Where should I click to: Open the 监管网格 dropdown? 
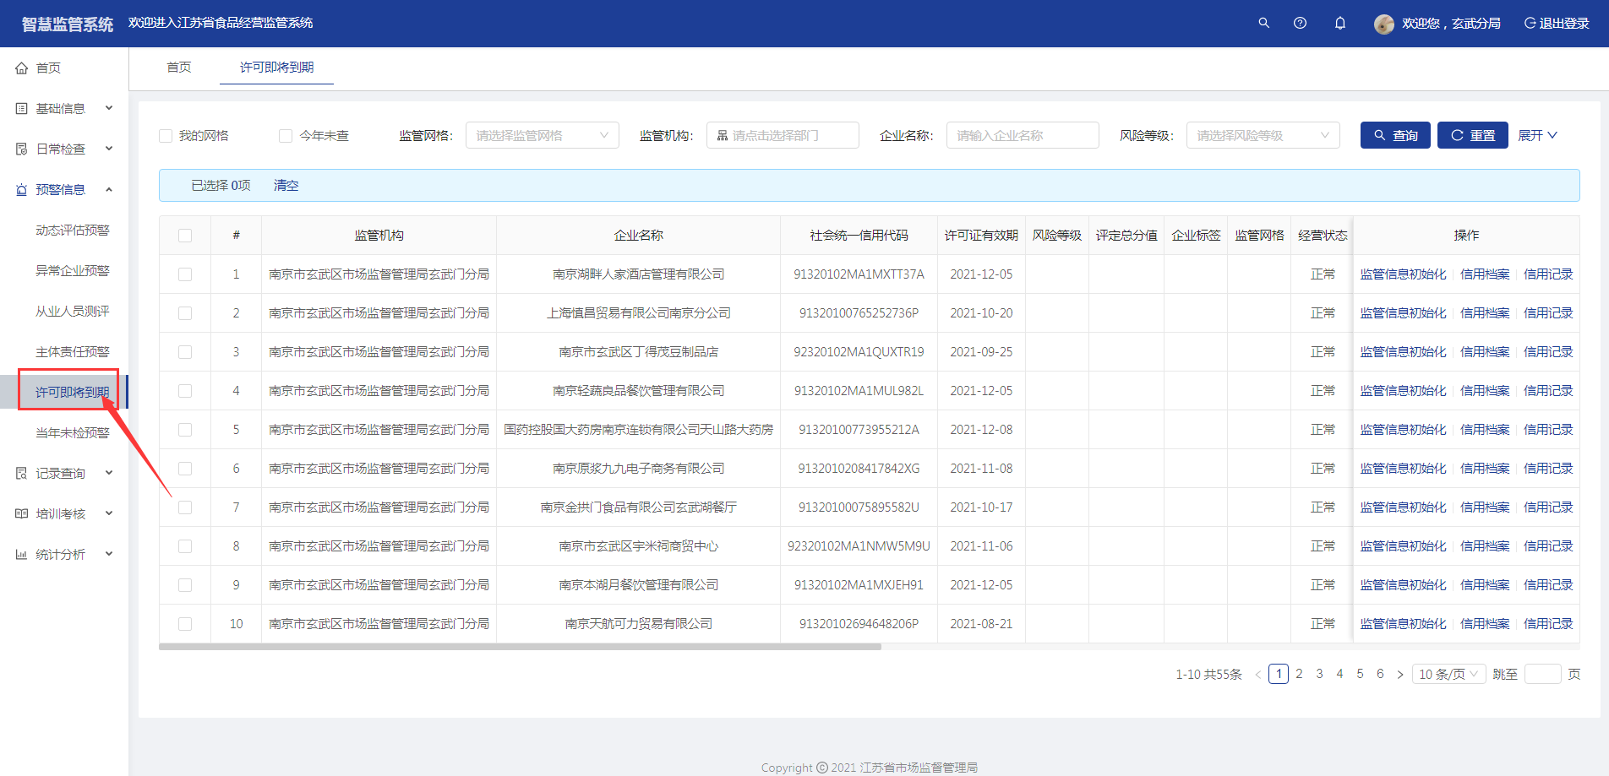pos(542,135)
